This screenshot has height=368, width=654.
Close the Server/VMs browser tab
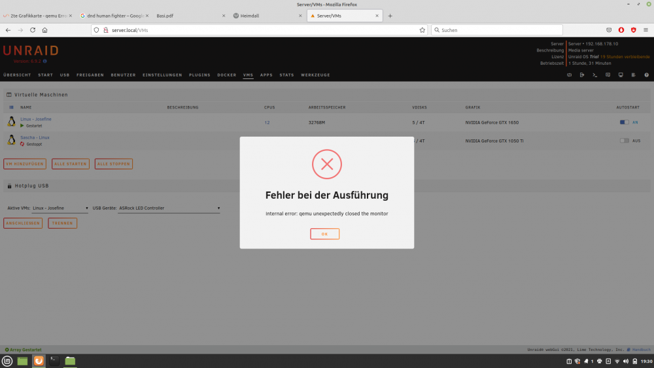pos(377,16)
